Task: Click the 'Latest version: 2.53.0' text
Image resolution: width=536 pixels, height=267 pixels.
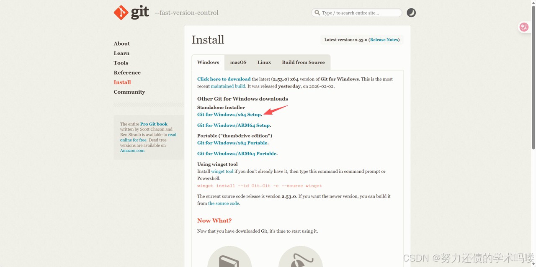Action: point(346,40)
